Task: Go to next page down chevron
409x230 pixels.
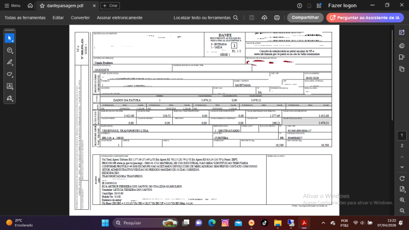Action: coord(402,167)
